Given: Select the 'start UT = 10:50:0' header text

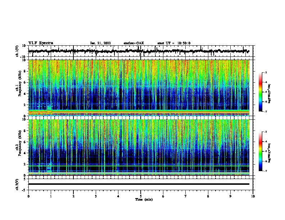Looking at the screenshot, I should (x=174, y=43).
